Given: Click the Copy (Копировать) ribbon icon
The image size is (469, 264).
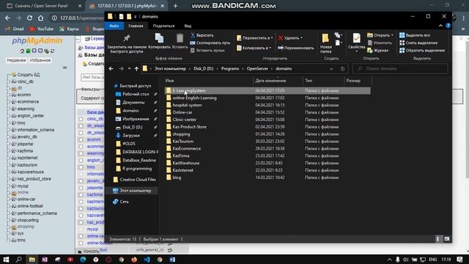Looking at the screenshot, I should pos(159,38).
